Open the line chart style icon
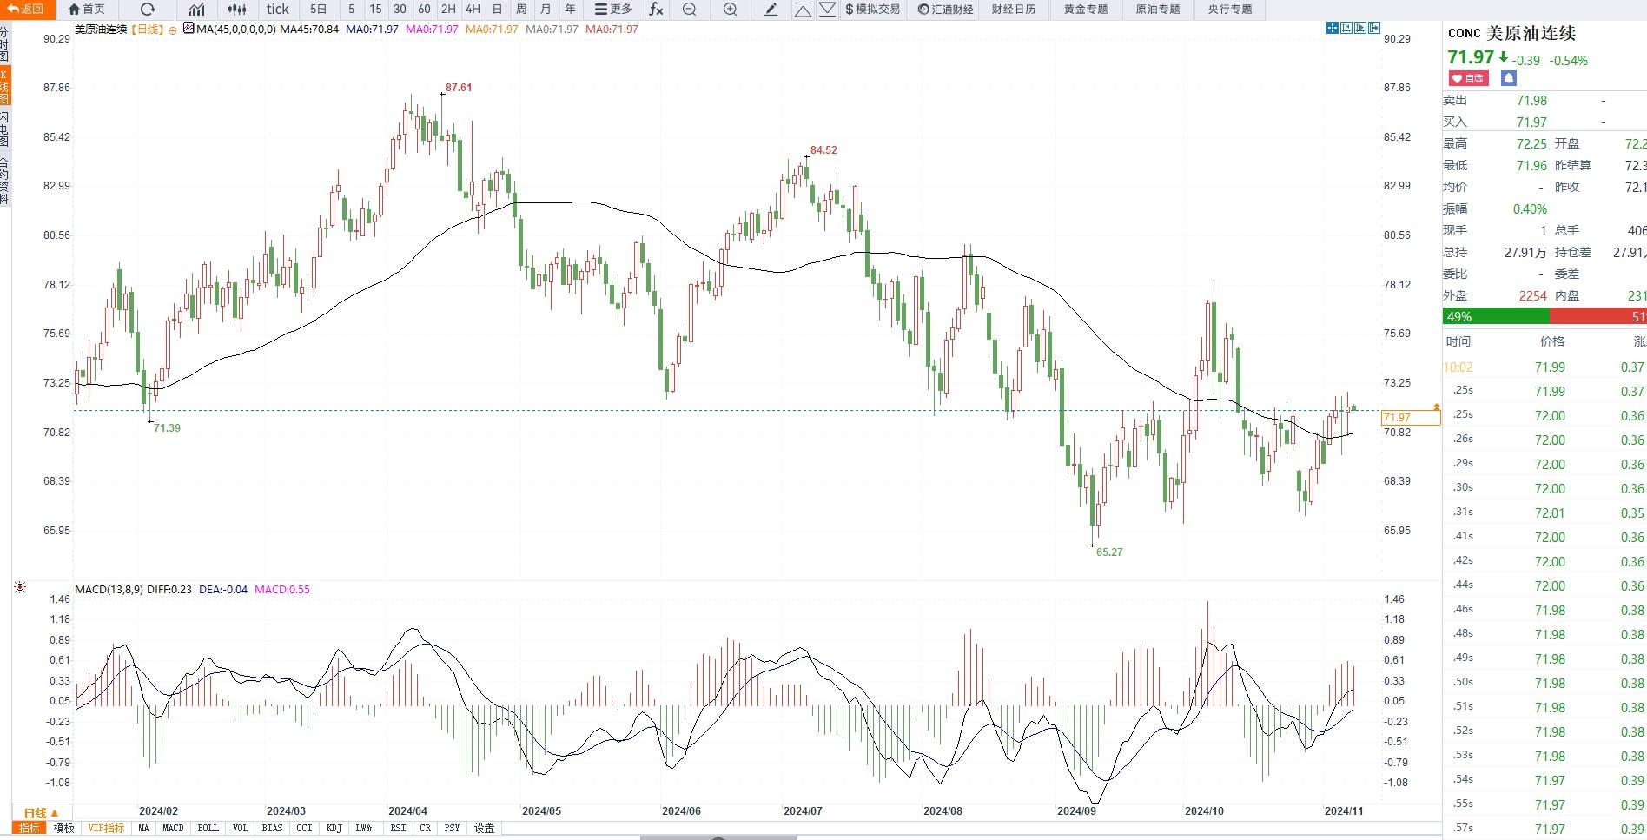 (196, 10)
